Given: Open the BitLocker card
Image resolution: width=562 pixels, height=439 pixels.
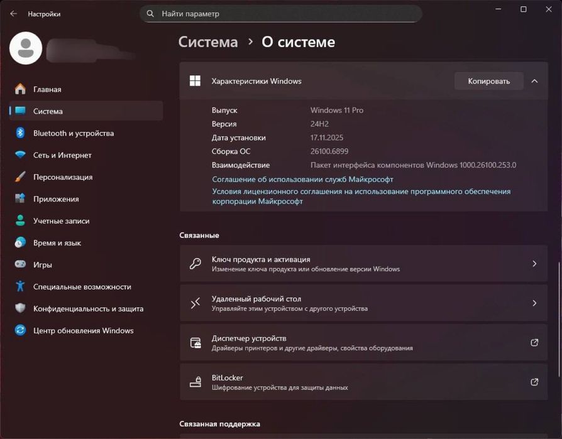Looking at the screenshot, I should coord(363,382).
